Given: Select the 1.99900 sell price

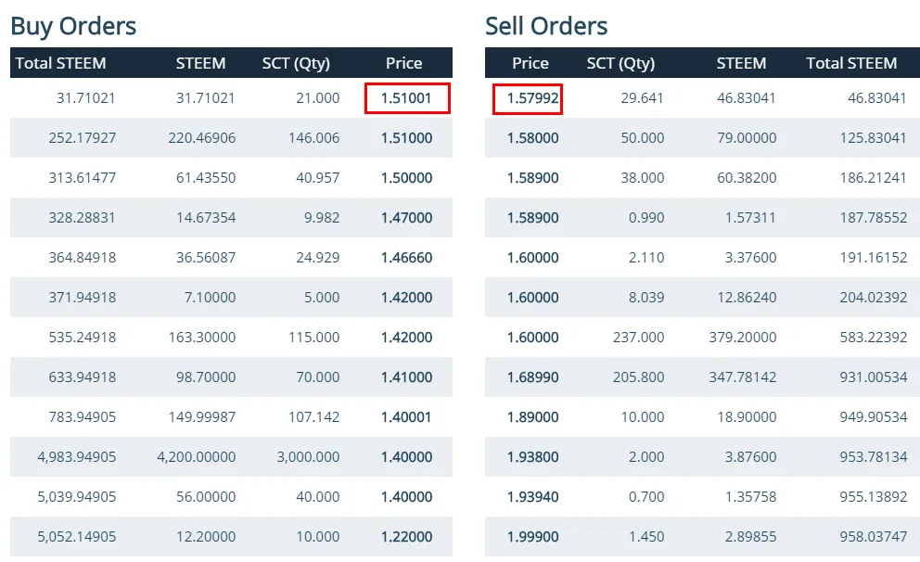Looking at the screenshot, I should coord(532,537).
